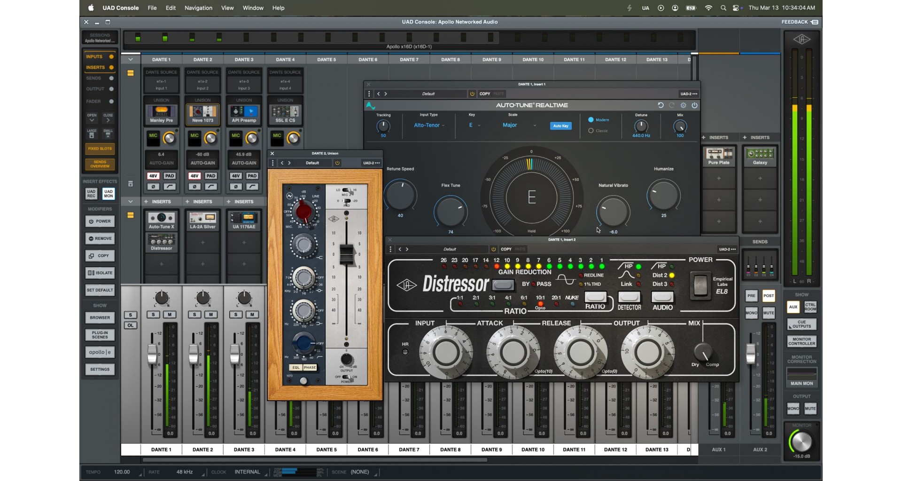Open the BROWSER panel

(x=100, y=318)
